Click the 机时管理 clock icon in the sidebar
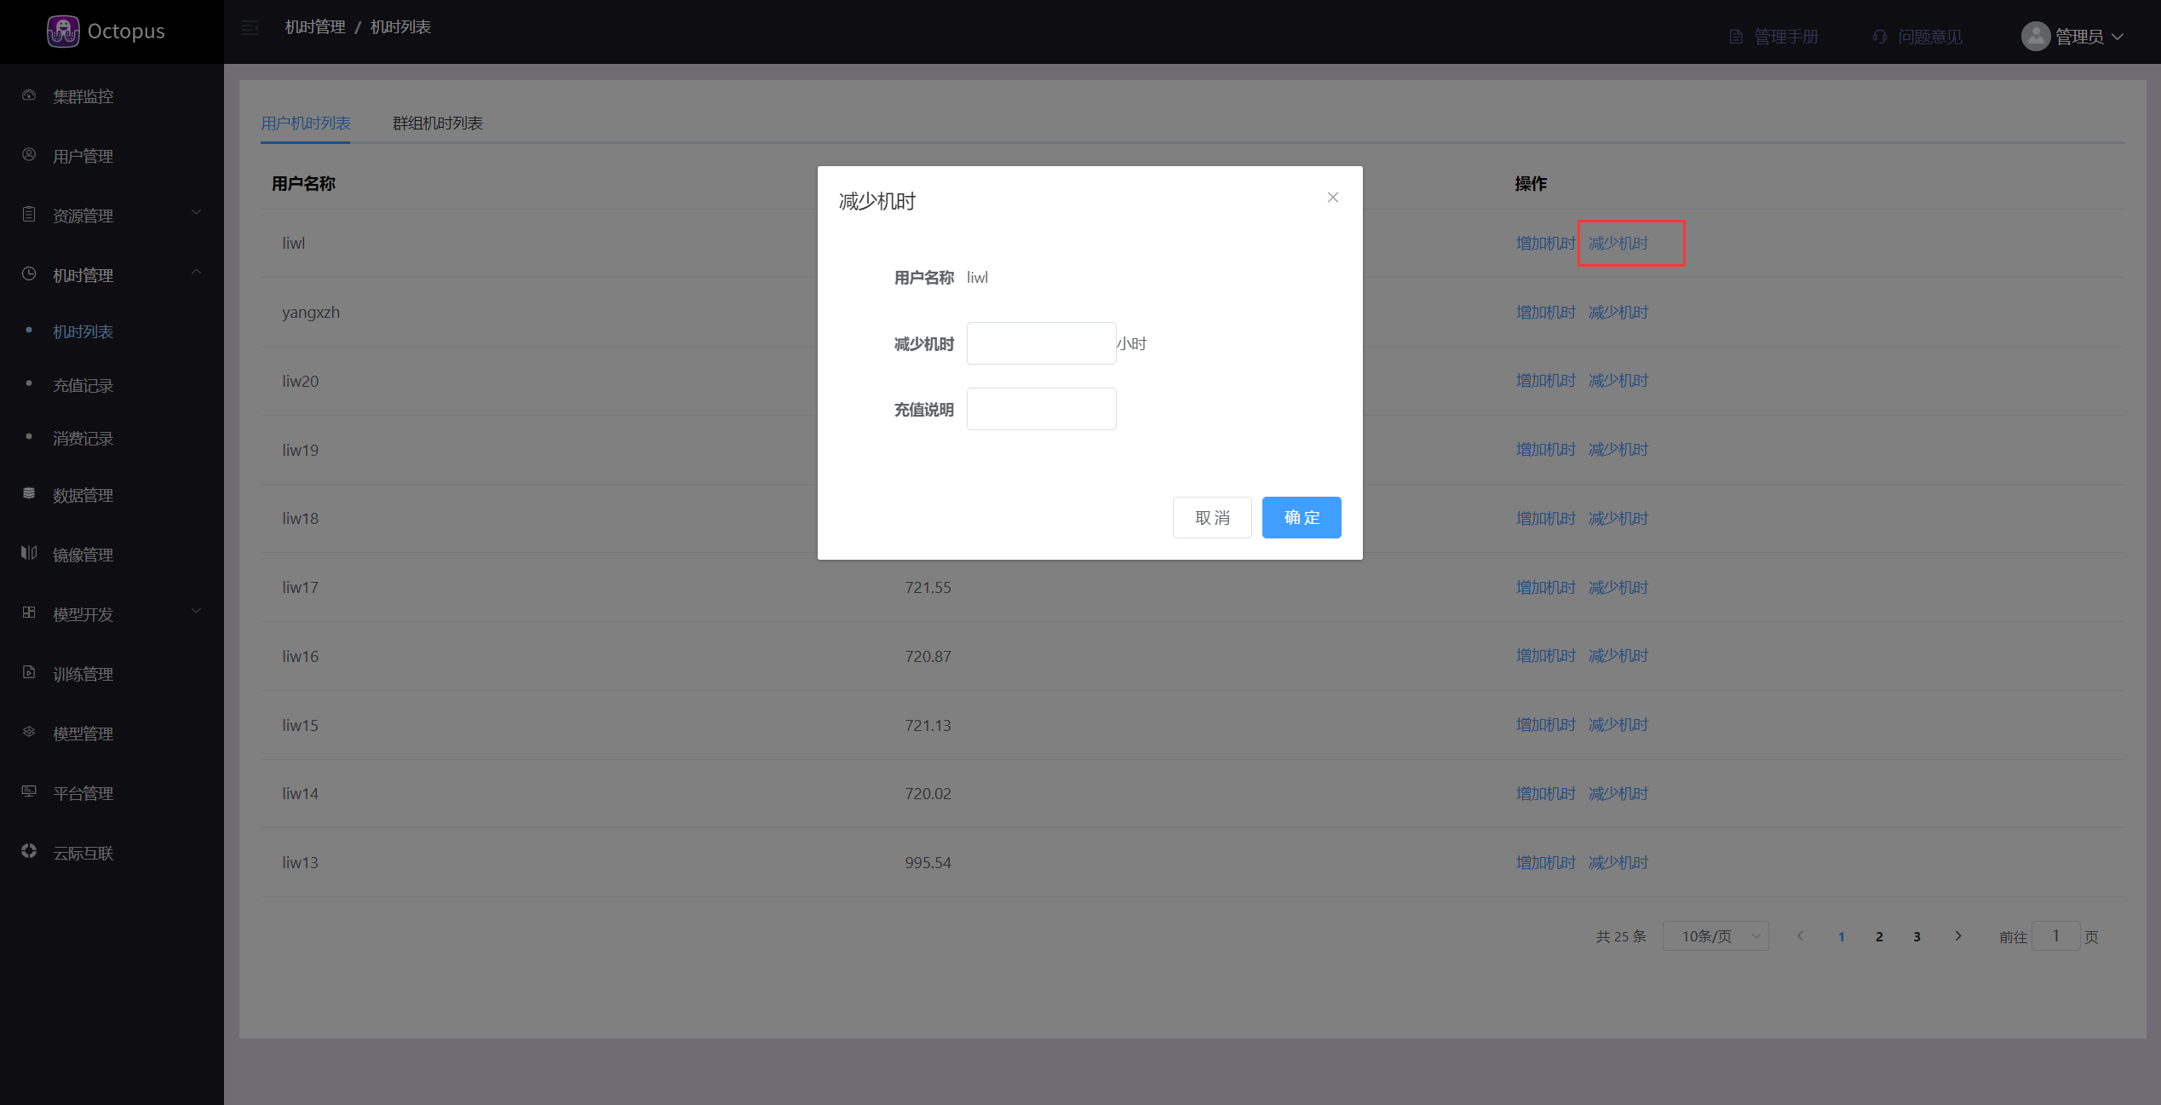The height and width of the screenshot is (1105, 2161). pos(29,273)
